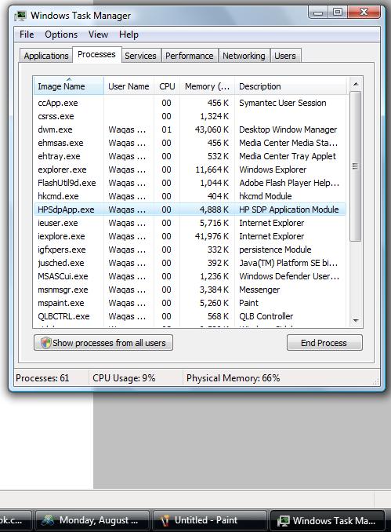Click the Desktop Window Manager description
This screenshot has height=532, width=391.
click(x=288, y=129)
